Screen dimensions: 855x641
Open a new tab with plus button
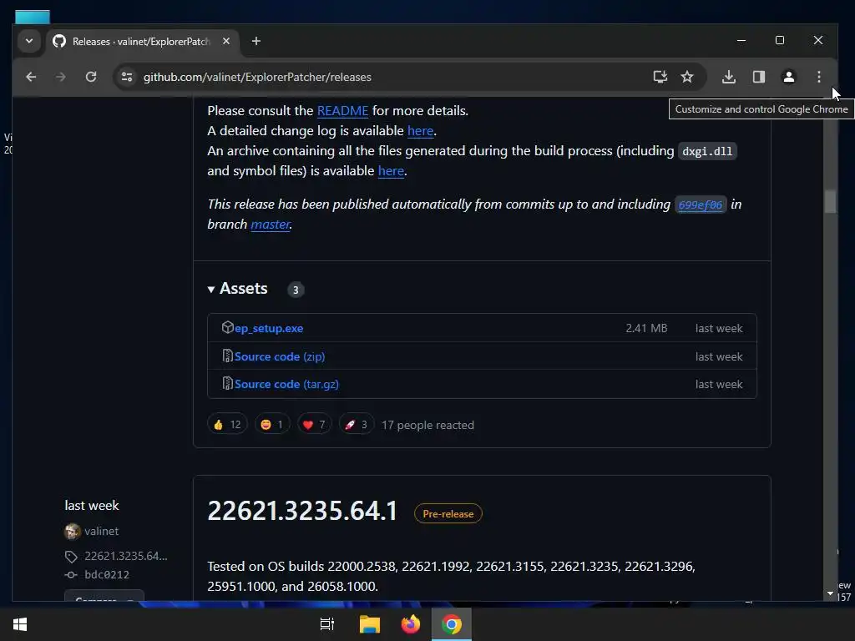coord(255,41)
